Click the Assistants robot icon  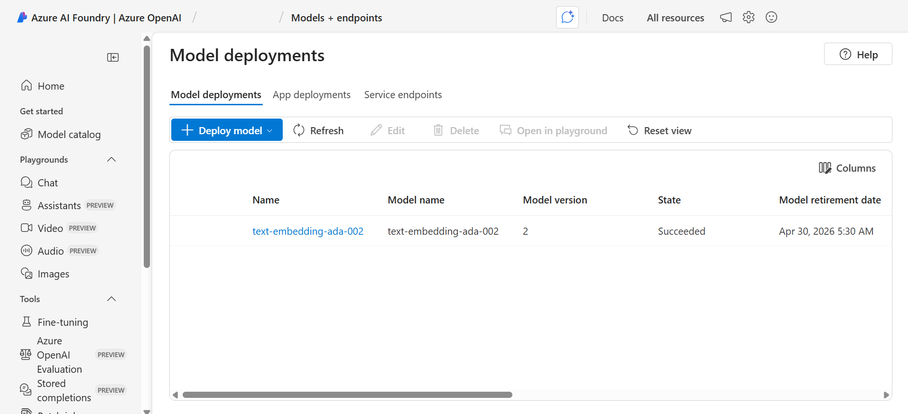coord(27,205)
